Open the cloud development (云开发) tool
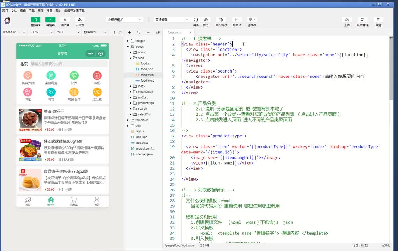 (80, 20)
